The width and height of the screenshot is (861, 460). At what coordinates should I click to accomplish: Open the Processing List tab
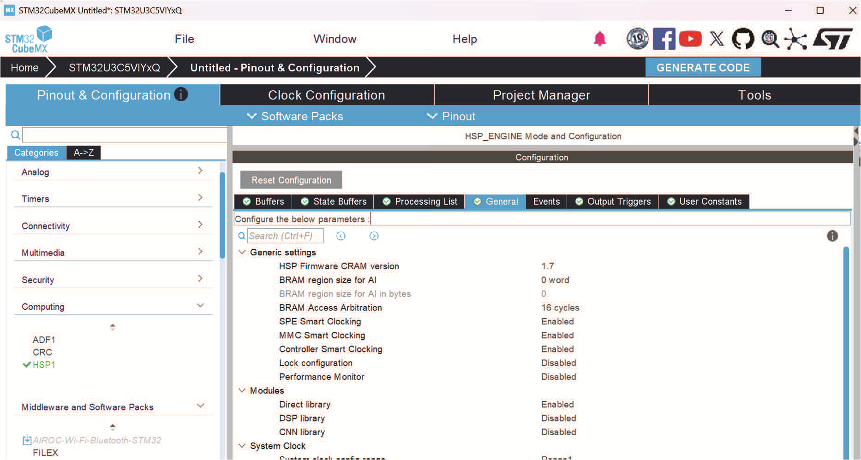click(419, 201)
